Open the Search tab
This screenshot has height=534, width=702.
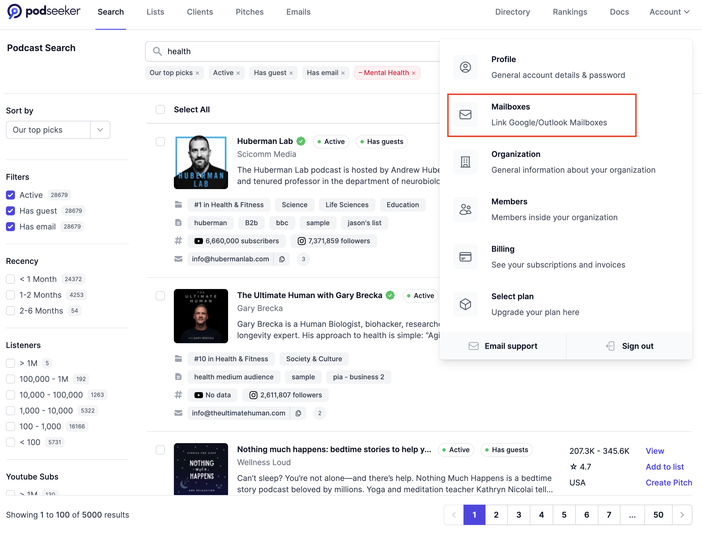click(111, 12)
